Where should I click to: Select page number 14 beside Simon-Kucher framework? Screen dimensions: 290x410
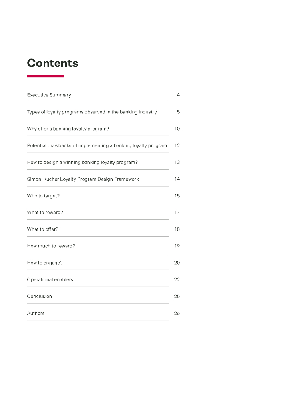click(177, 179)
